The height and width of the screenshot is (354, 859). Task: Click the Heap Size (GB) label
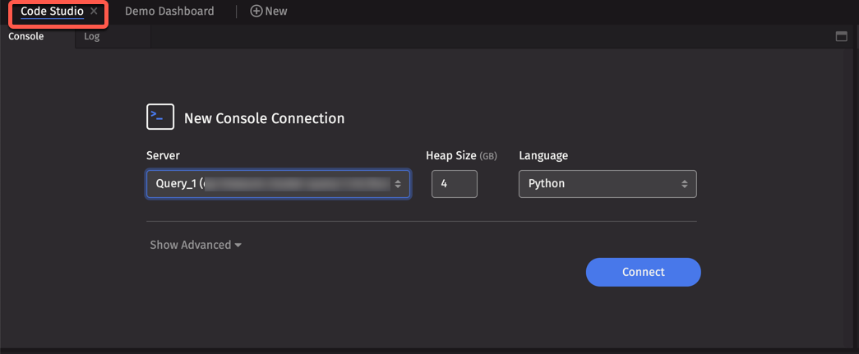pyautogui.click(x=460, y=156)
